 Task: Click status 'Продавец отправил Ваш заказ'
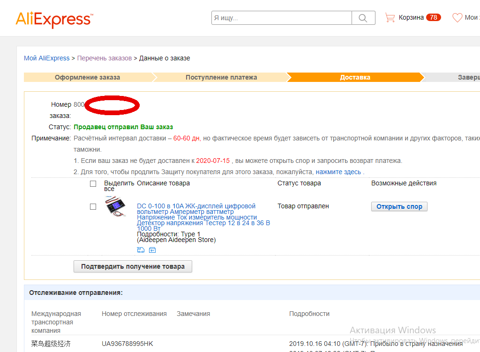point(123,127)
